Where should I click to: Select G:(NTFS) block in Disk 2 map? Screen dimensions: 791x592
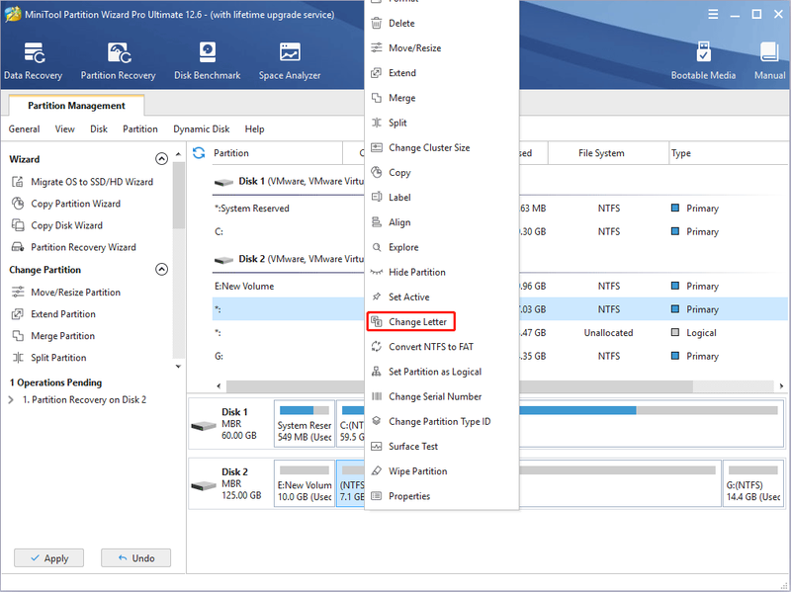[x=753, y=483]
